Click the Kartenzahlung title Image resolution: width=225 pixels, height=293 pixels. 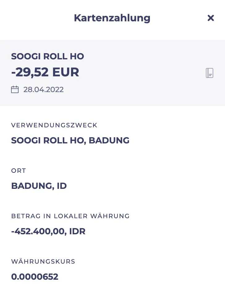[112, 18]
